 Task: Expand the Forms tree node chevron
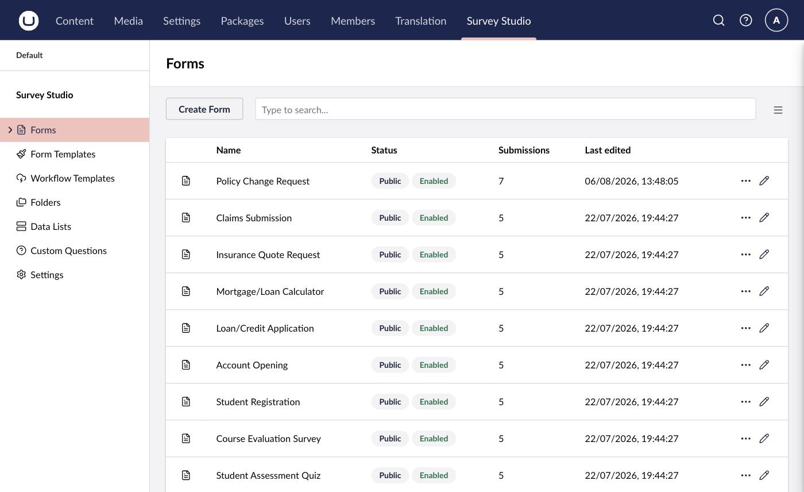tap(10, 130)
